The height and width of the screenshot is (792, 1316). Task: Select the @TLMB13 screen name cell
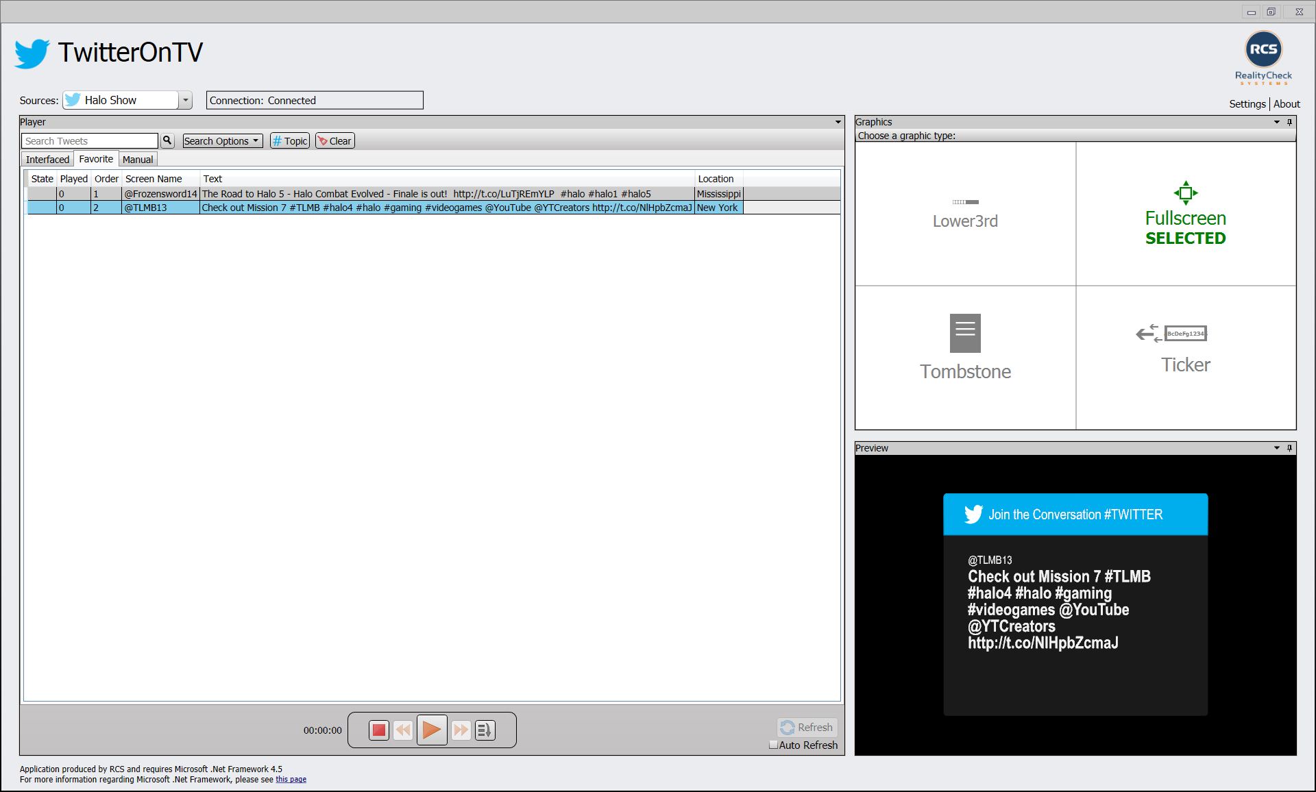point(160,208)
